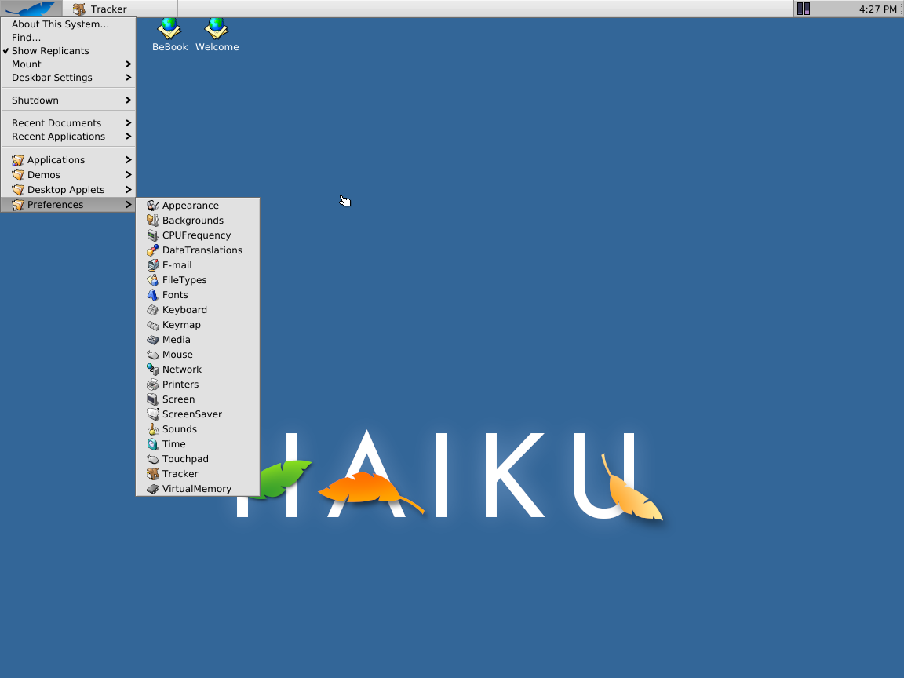Click the 'Applications' label text
The image size is (904, 678).
pyautogui.click(x=56, y=160)
